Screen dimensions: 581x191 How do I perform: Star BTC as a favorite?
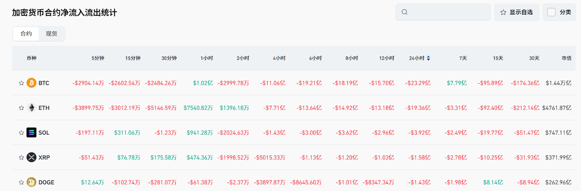click(x=21, y=83)
